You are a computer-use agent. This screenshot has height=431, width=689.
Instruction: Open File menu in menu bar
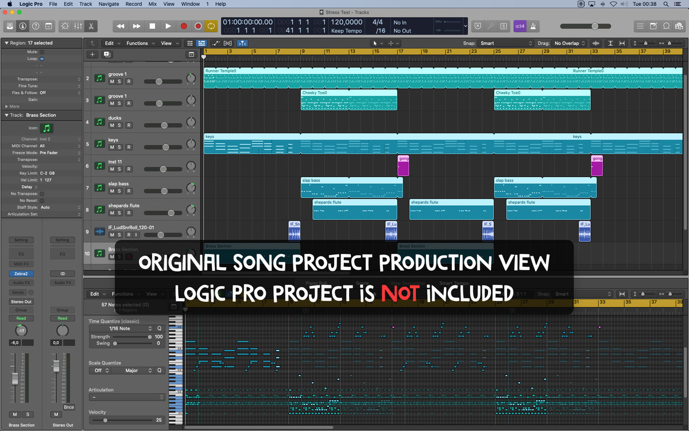point(53,4)
